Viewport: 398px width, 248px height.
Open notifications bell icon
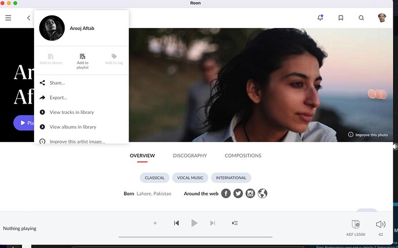pos(320,18)
